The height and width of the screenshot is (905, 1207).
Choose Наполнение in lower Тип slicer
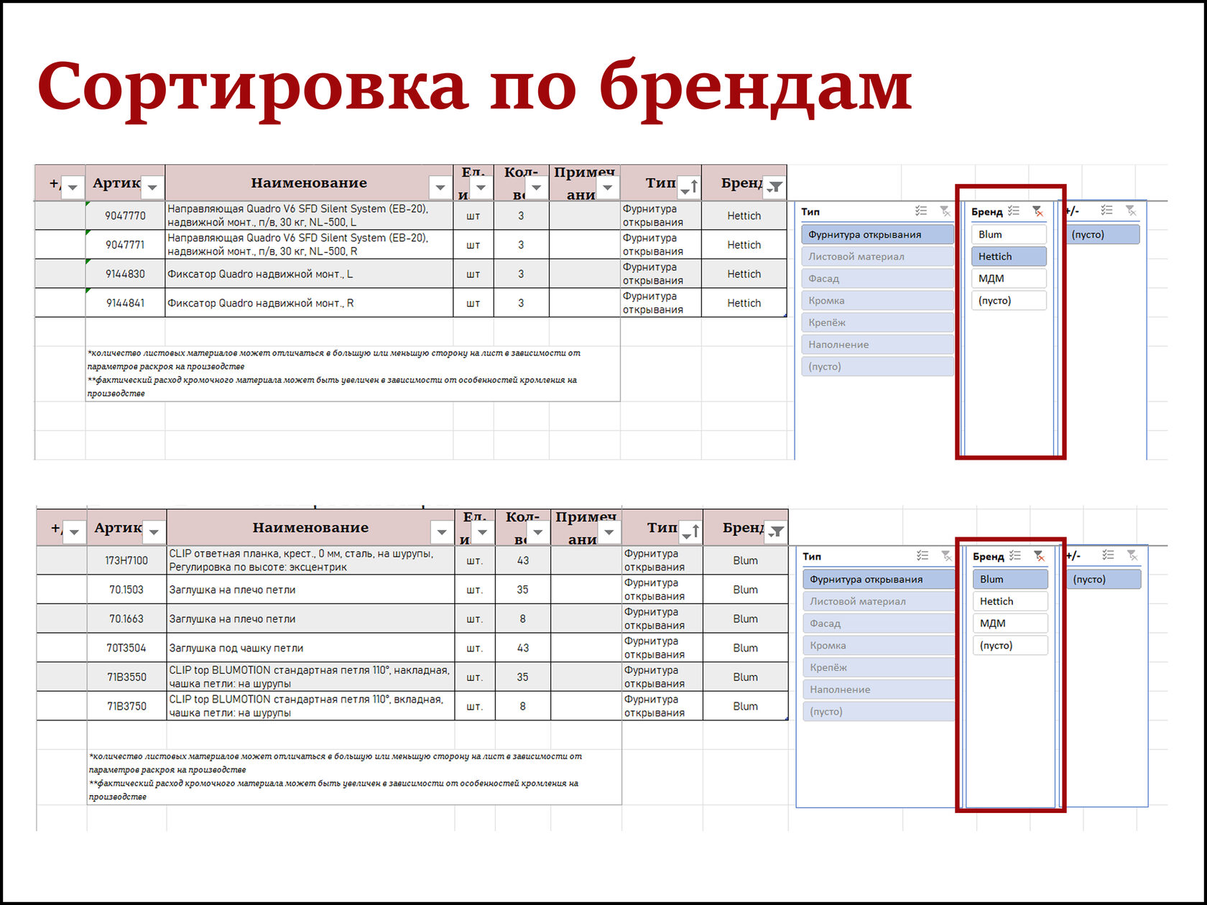(x=879, y=690)
